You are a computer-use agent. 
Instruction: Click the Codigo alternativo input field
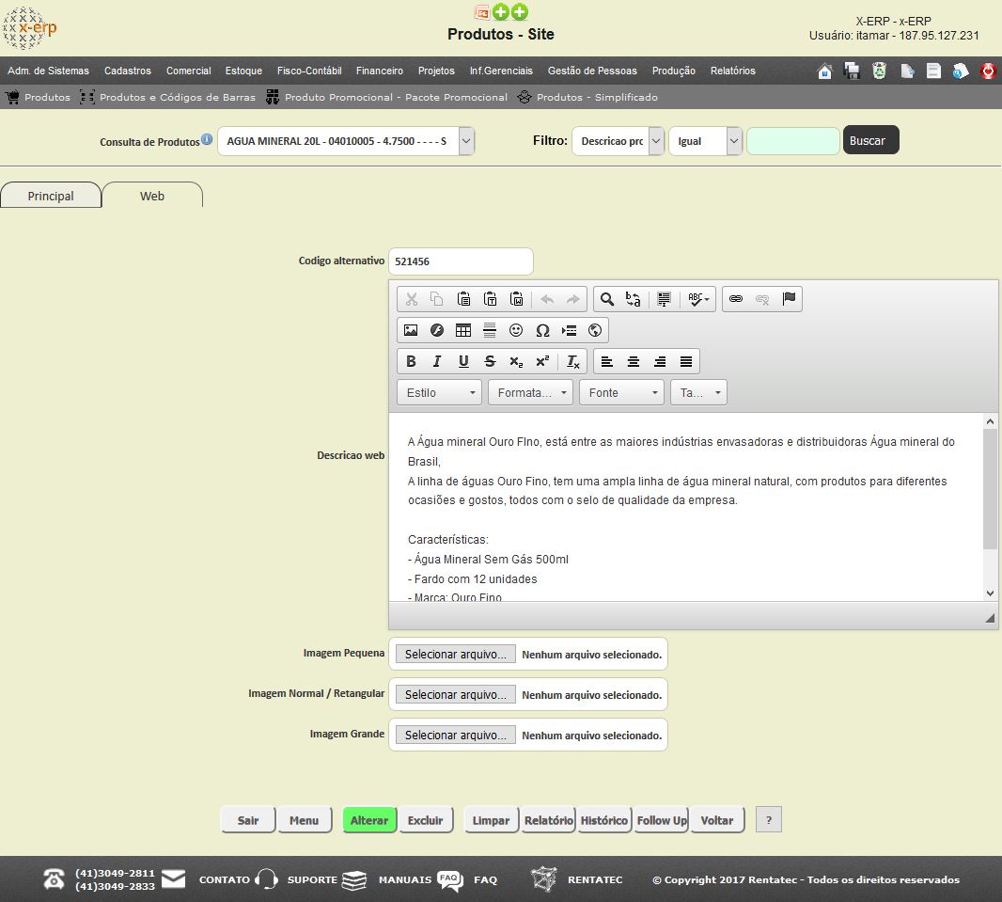(461, 261)
